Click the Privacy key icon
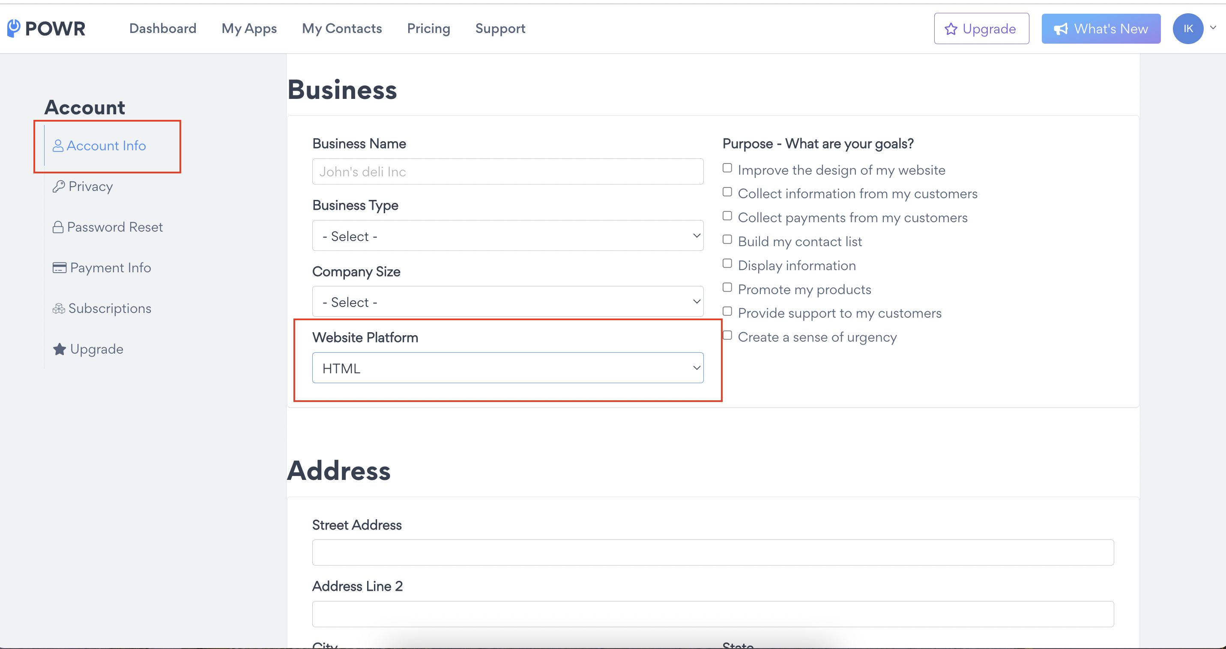Viewport: 1226px width, 649px height. pyautogui.click(x=59, y=186)
